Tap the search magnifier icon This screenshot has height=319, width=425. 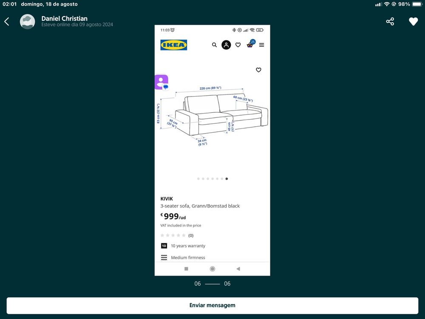tap(214, 45)
